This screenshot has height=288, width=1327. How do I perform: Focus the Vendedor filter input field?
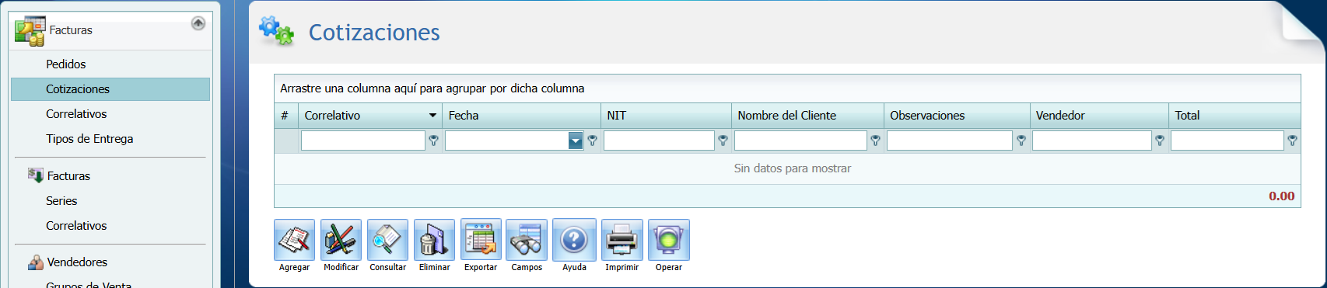point(1092,141)
